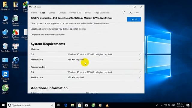Click the Microsoft Store taskbar icon

tap(79, 105)
